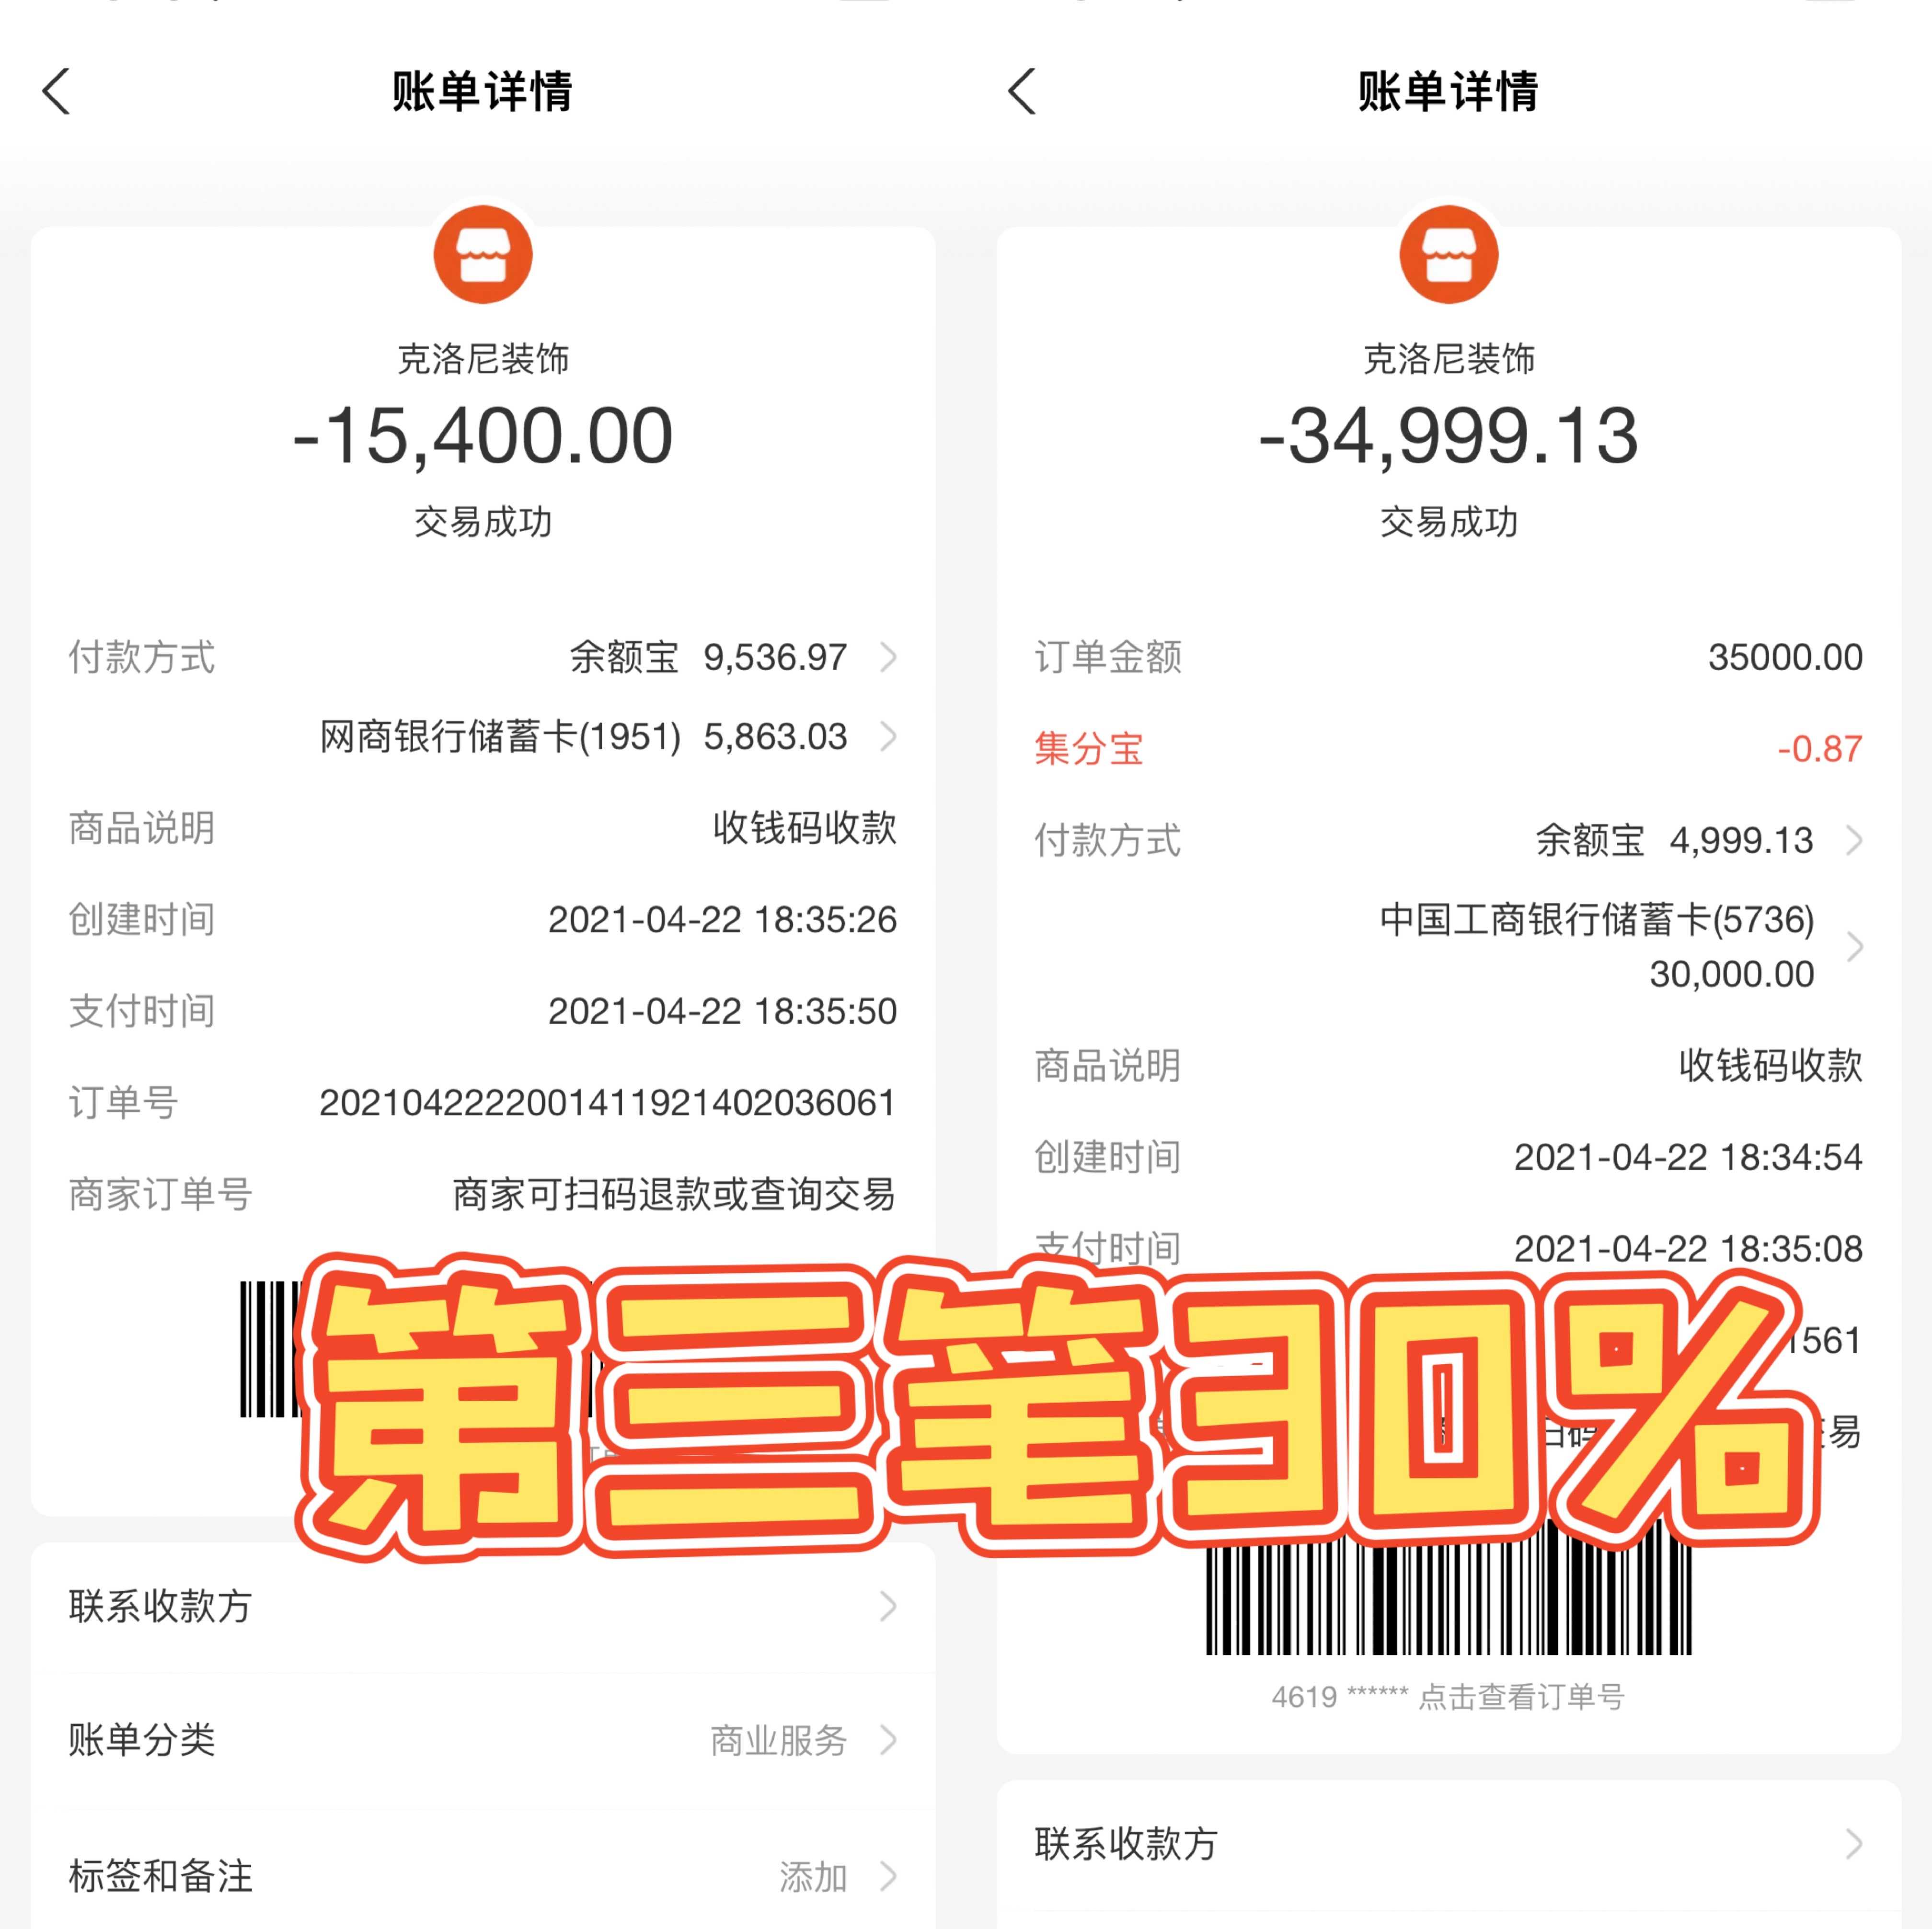Expand 余额宝 9,536.97 payment method chevron
The height and width of the screenshot is (1929, 1932).
pyautogui.click(x=888, y=658)
